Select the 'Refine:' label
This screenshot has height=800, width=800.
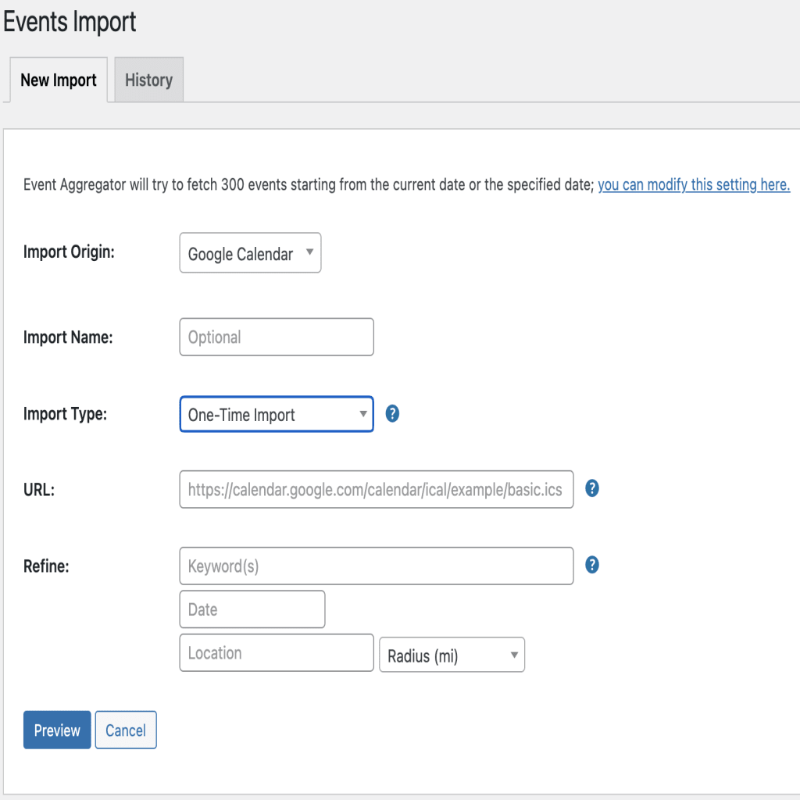point(46,566)
